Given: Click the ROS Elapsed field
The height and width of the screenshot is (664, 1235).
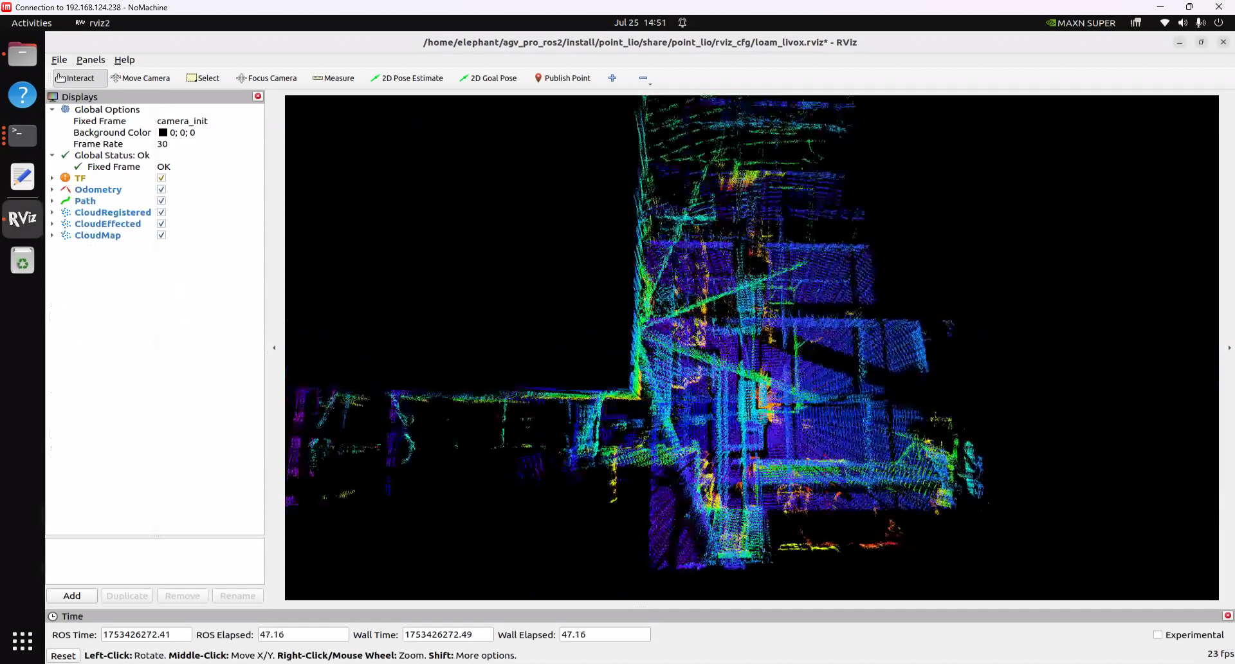Looking at the screenshot, I should tap(303, 634).
